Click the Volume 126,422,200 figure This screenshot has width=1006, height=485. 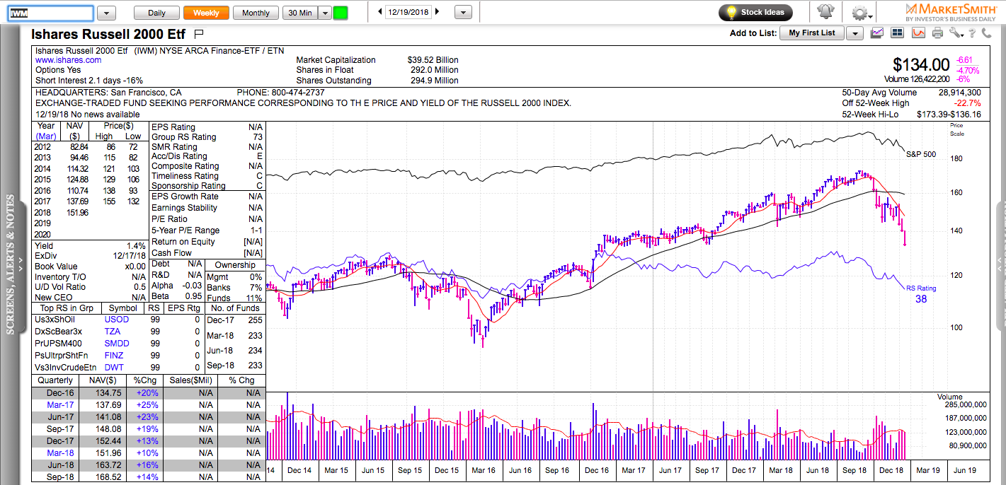[x=917, y=79]
